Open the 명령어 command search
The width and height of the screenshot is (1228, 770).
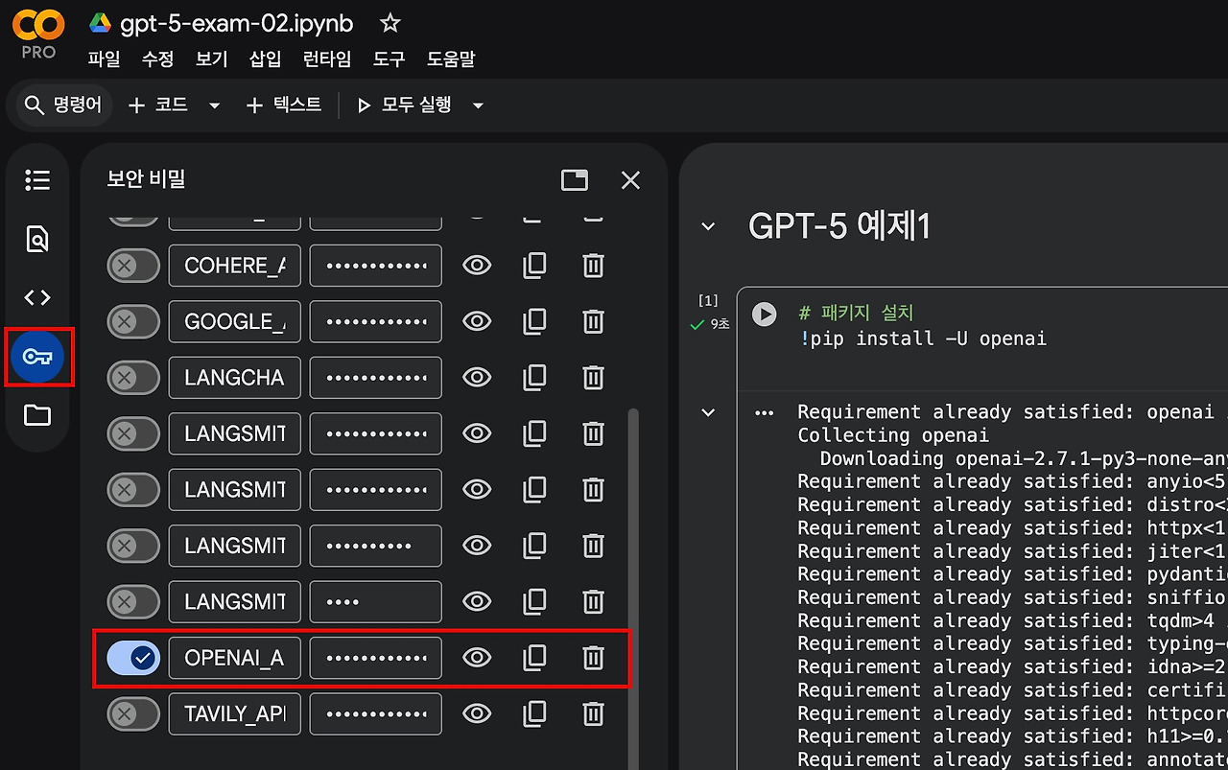click(64, 105)
